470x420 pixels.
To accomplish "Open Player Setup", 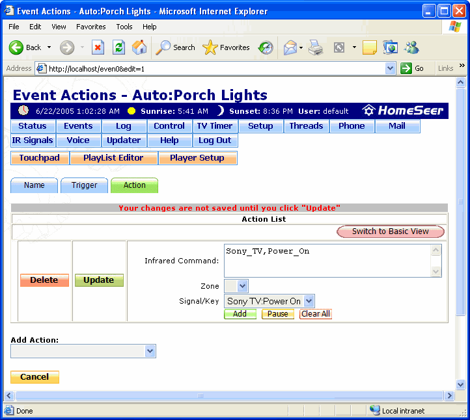I will coord(197,158).
